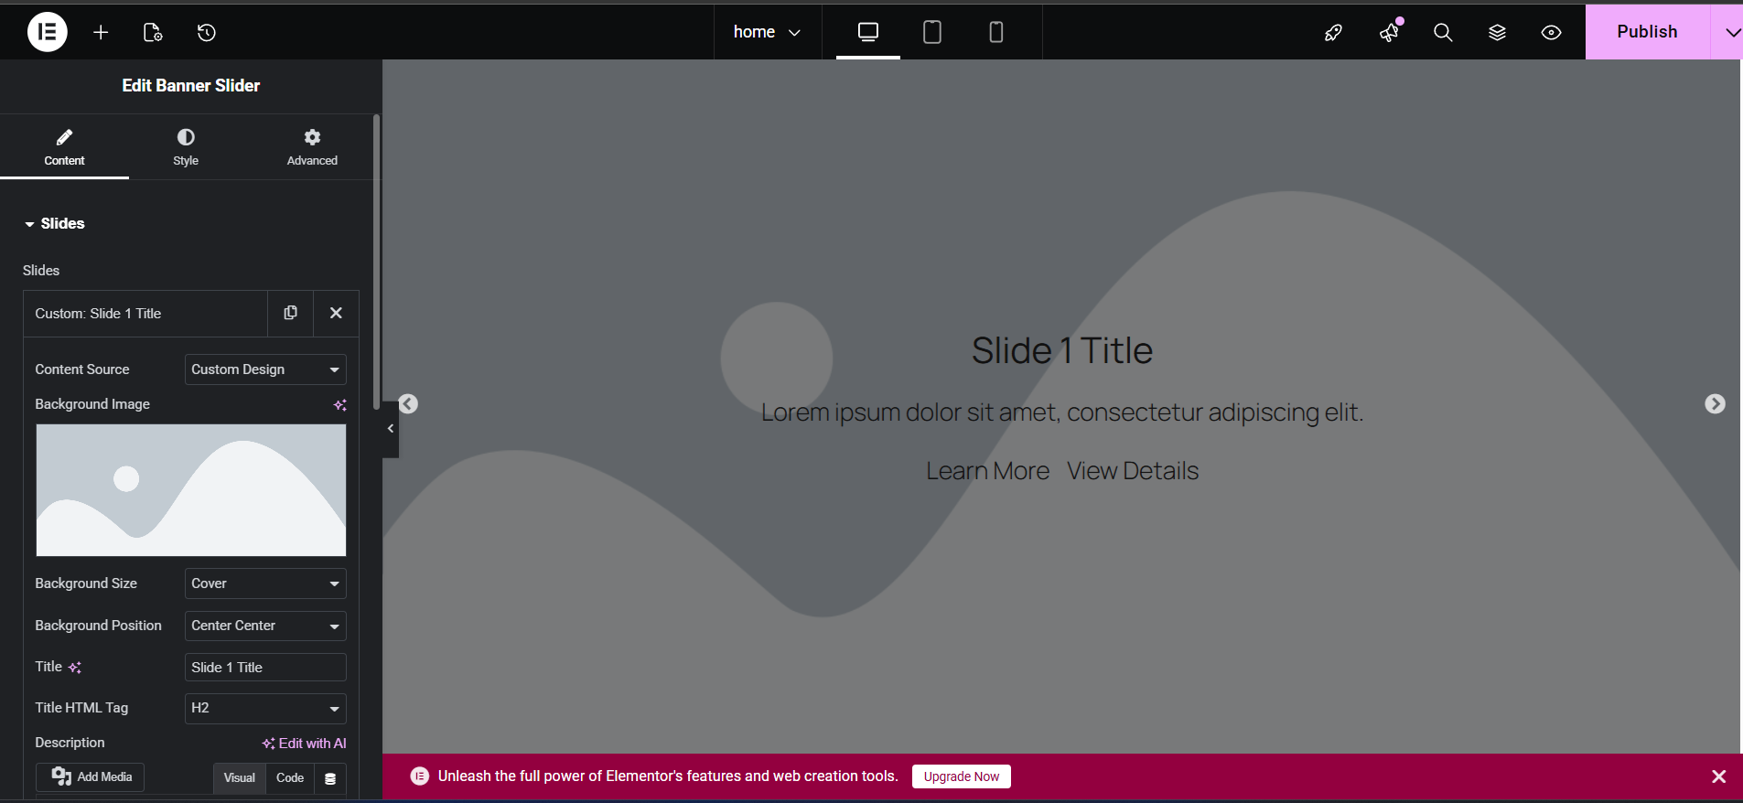Add a new element with plus icon
The width and height of the screenshot is (1743, 803).
pyautogui.click(x=101, y=32)
